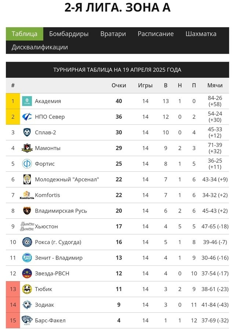The height and width of the screenshot is (330, 235).
Task: Select the Расписание tab
Action: [x=156, y=34]
